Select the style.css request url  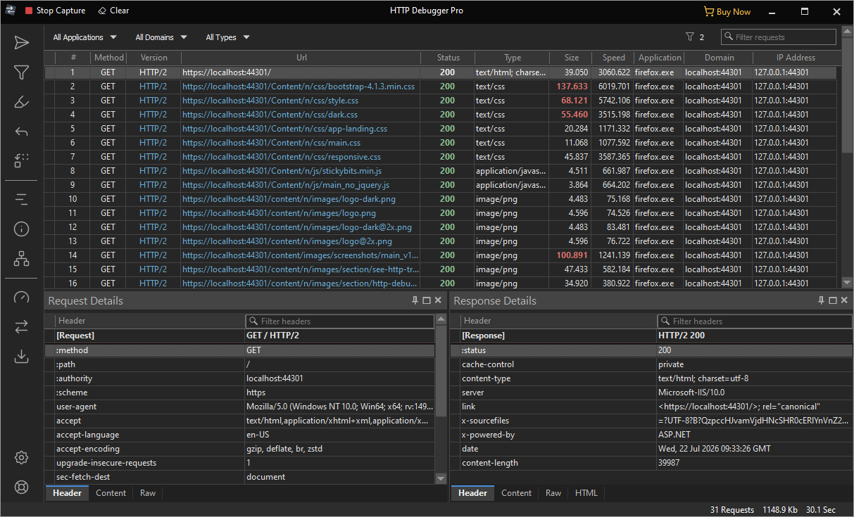(270, 101)
